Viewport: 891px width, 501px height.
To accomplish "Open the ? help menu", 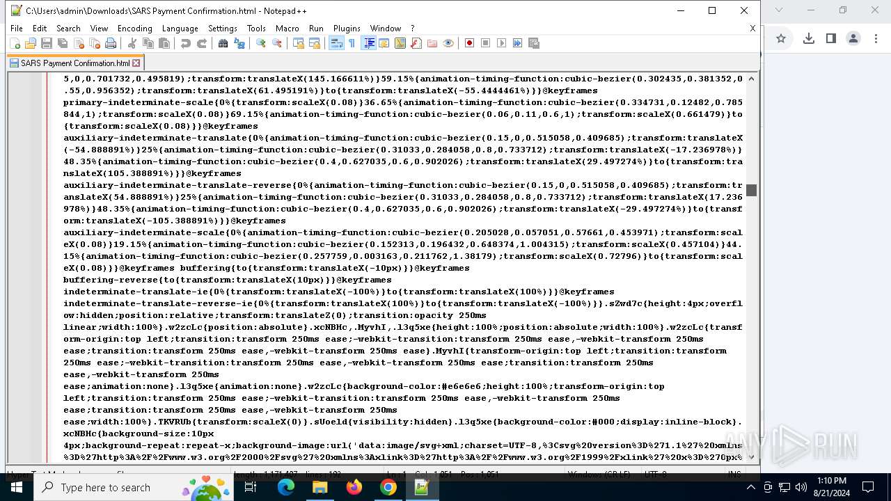I will point(412,29).
